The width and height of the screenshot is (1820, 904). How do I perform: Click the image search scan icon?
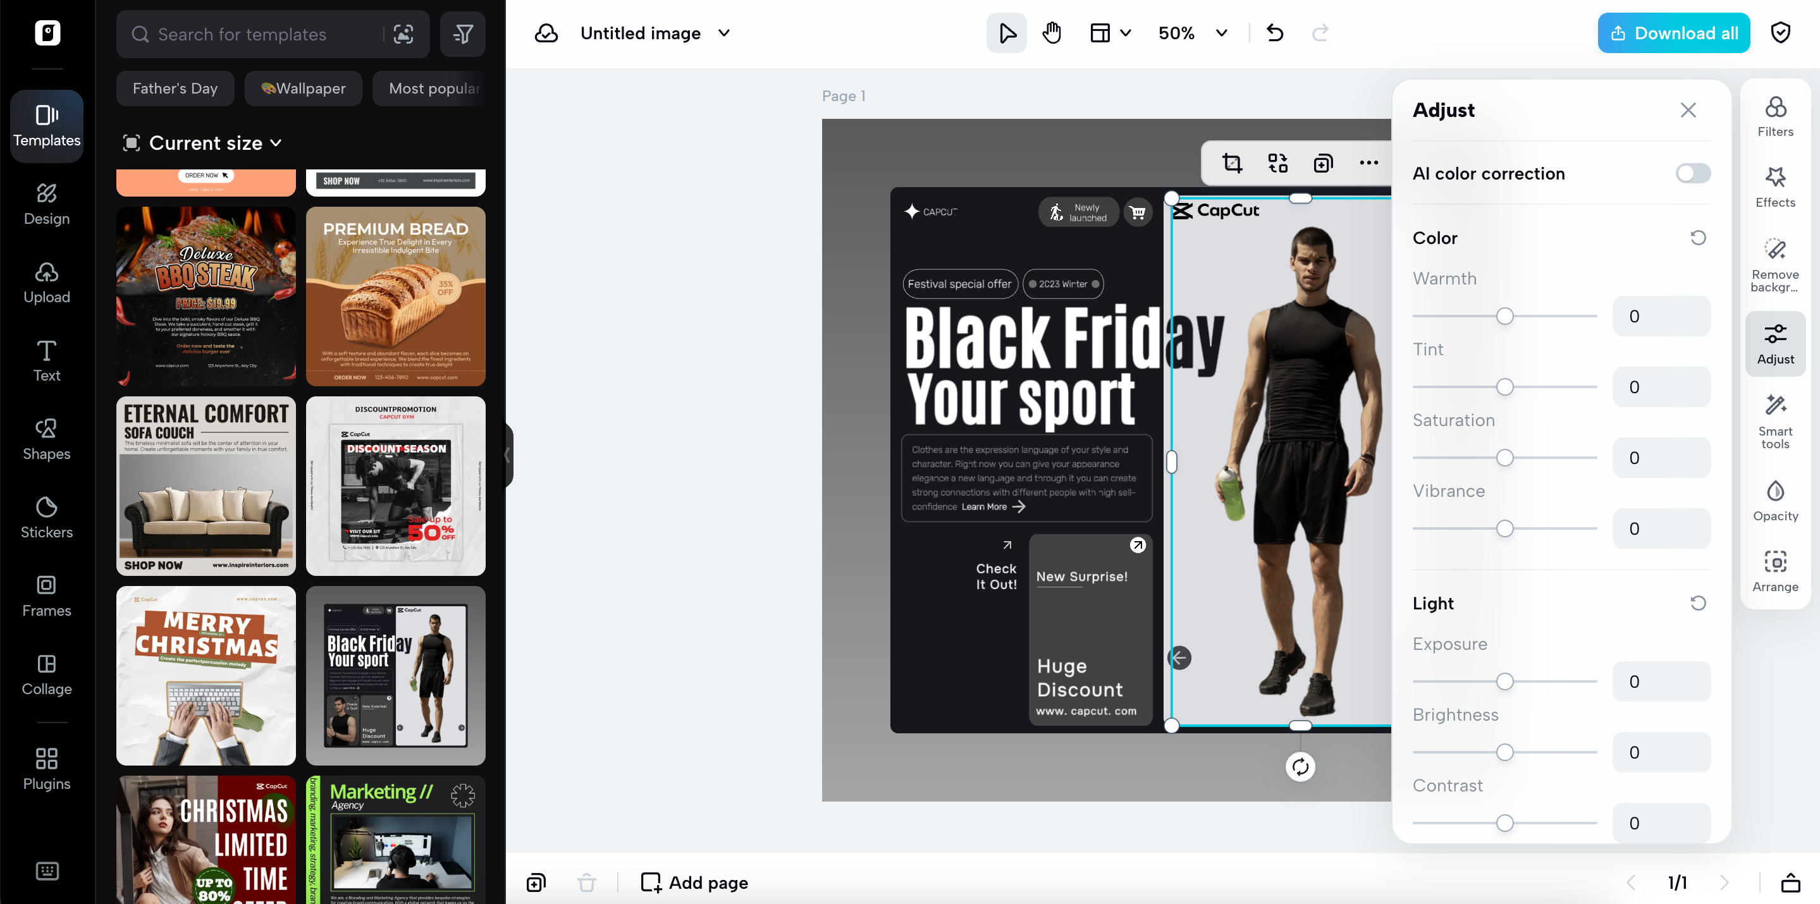click(x=403, y=34)
